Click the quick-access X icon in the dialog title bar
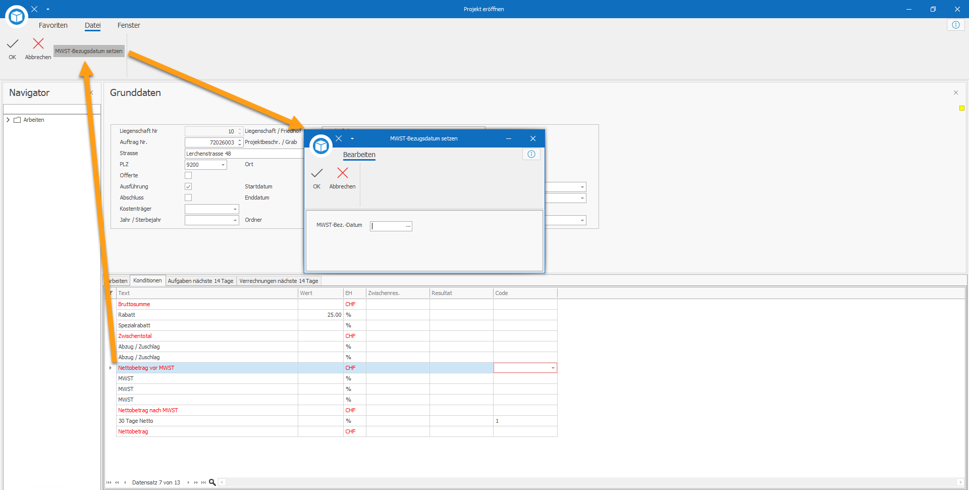Image resolution: width=969 pixels, height=490 pixels. 339,138
